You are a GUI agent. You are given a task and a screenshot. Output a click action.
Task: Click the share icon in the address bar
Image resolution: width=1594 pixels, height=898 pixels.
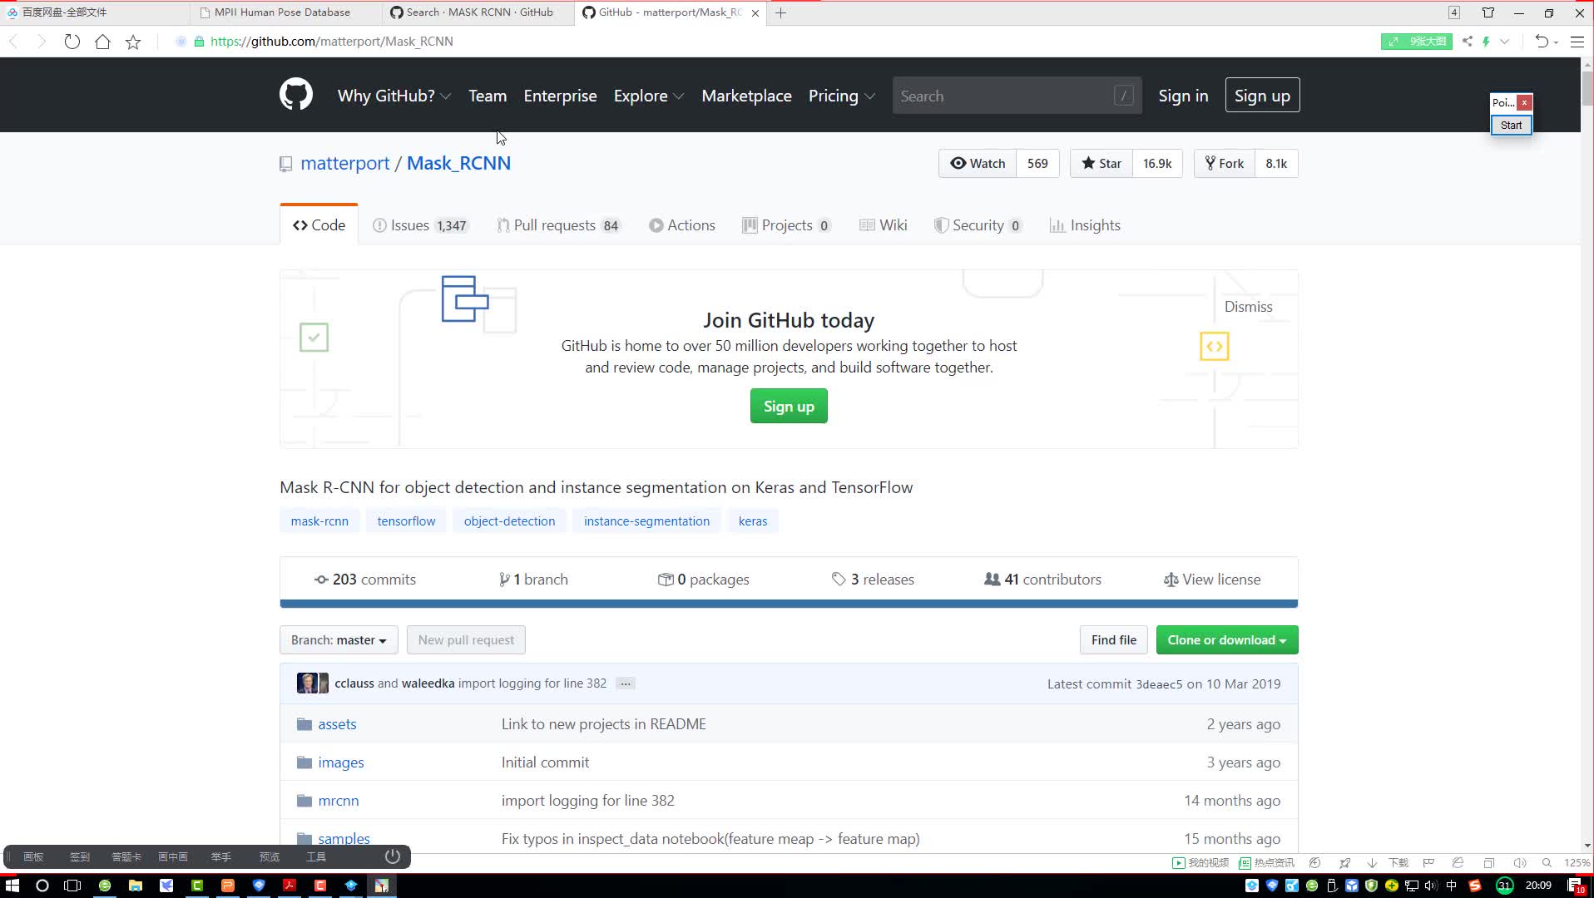coord(1468,42)
